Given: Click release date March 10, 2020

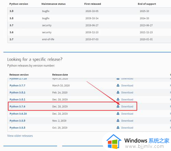Looking at the screenshot, I should pos(61,86).
